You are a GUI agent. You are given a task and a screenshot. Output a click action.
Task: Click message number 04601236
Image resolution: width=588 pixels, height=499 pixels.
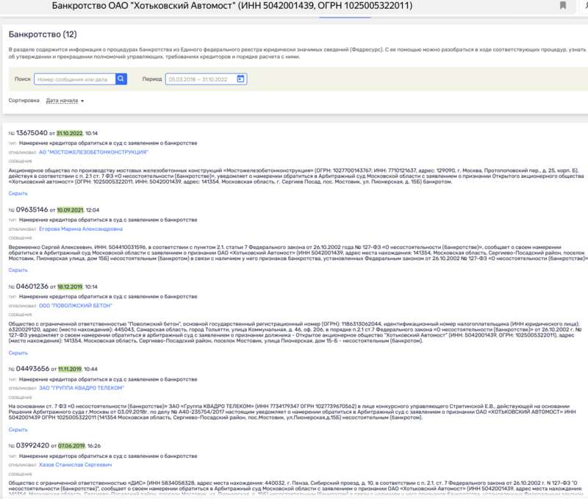coord(32,287)
